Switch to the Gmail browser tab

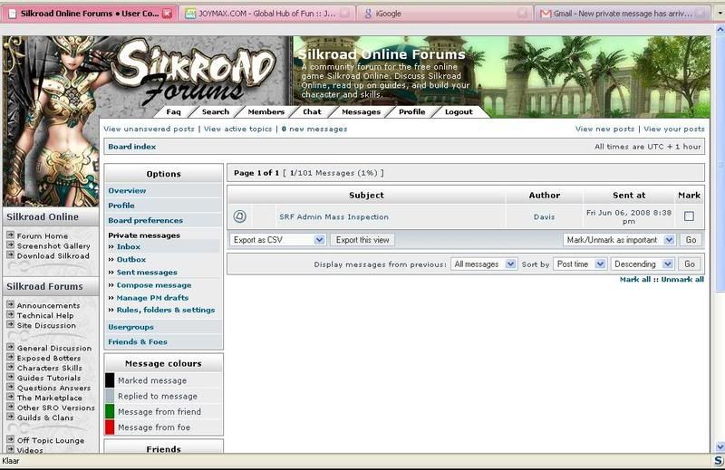[623, 14]
